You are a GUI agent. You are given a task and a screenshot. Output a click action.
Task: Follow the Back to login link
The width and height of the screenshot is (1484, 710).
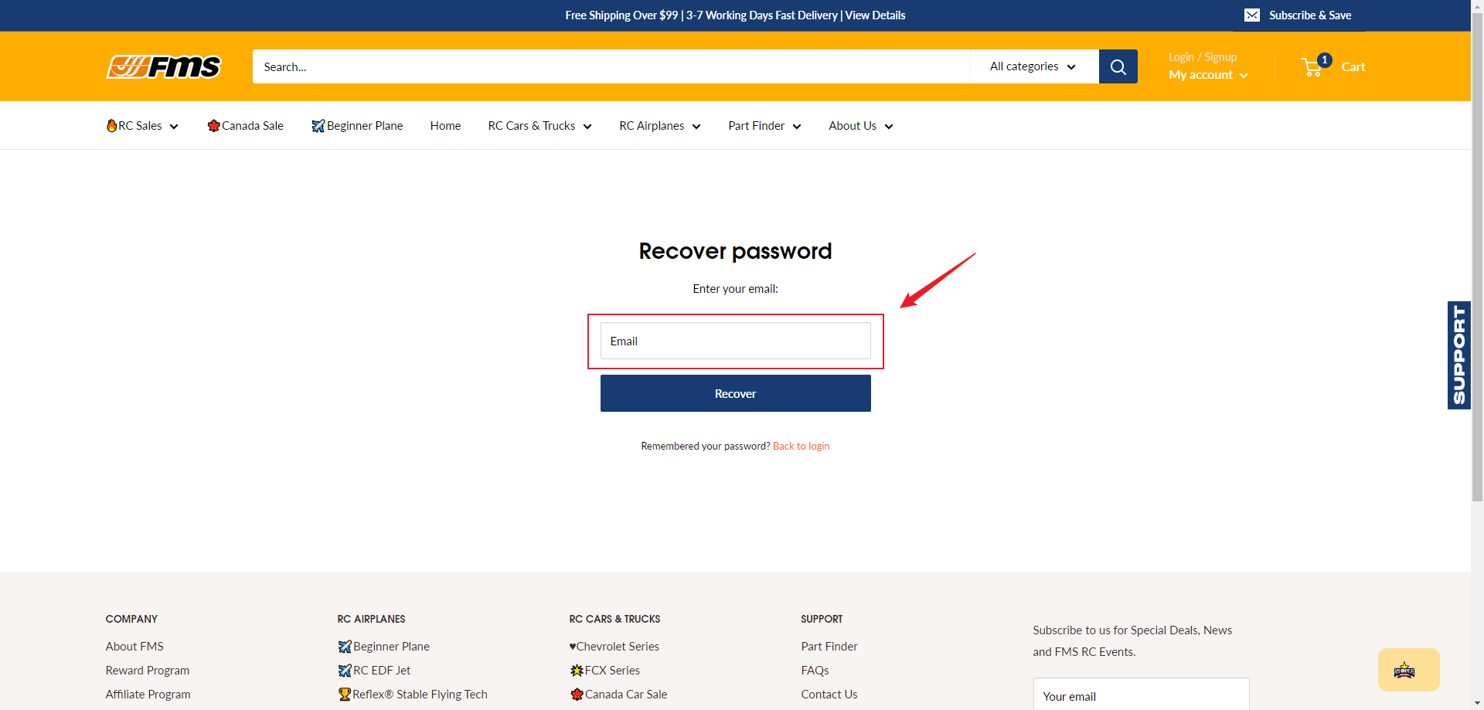click(x=801, y=446)
